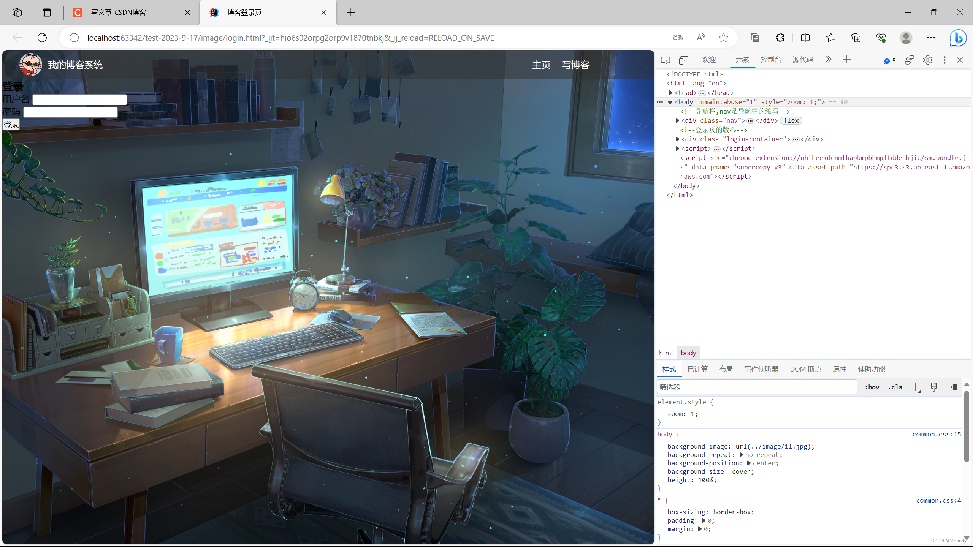
Task: Expand the login-container div node
Action: 677,139
